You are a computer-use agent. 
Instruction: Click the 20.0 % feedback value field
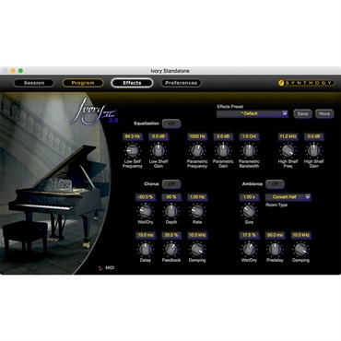pyautogui.click(x=171, y=235)
